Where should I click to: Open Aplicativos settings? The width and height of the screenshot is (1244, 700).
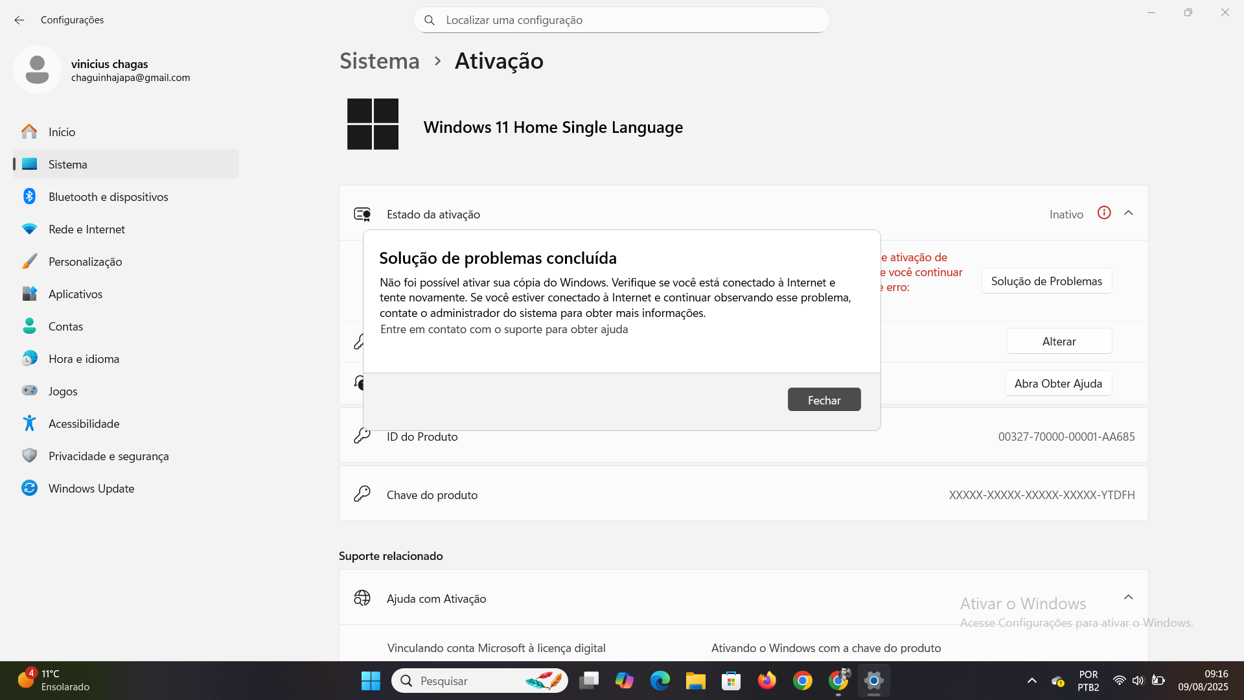pyautogui.click(x=126, y=294)
